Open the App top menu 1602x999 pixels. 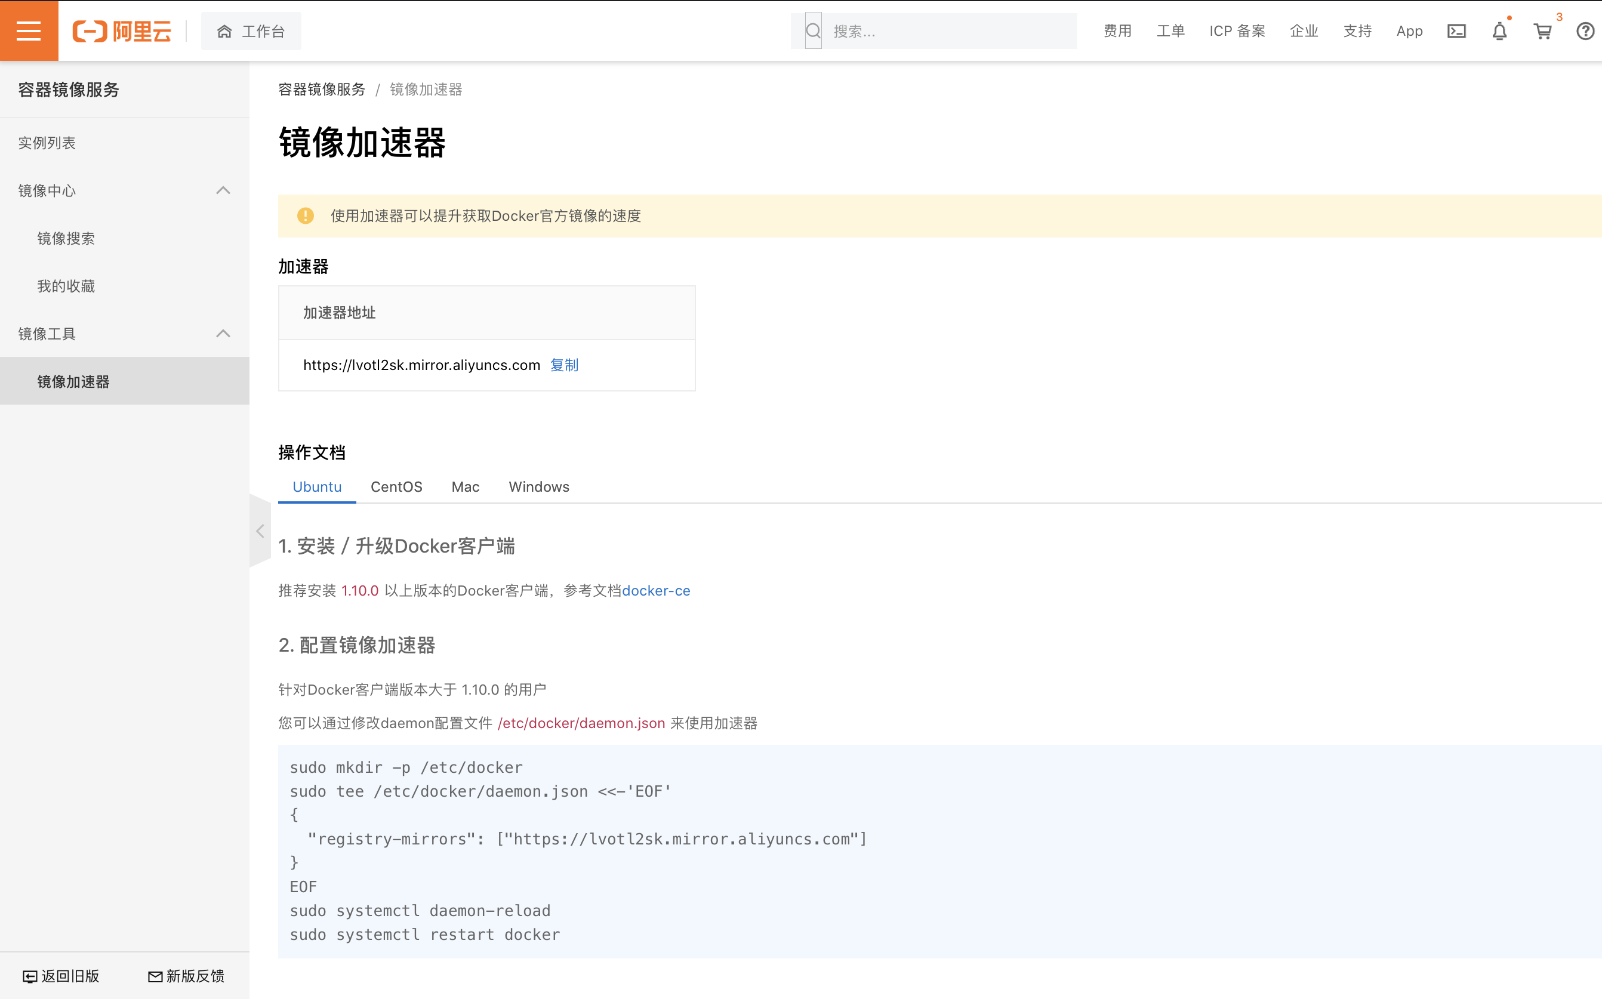pos(1409,31)
